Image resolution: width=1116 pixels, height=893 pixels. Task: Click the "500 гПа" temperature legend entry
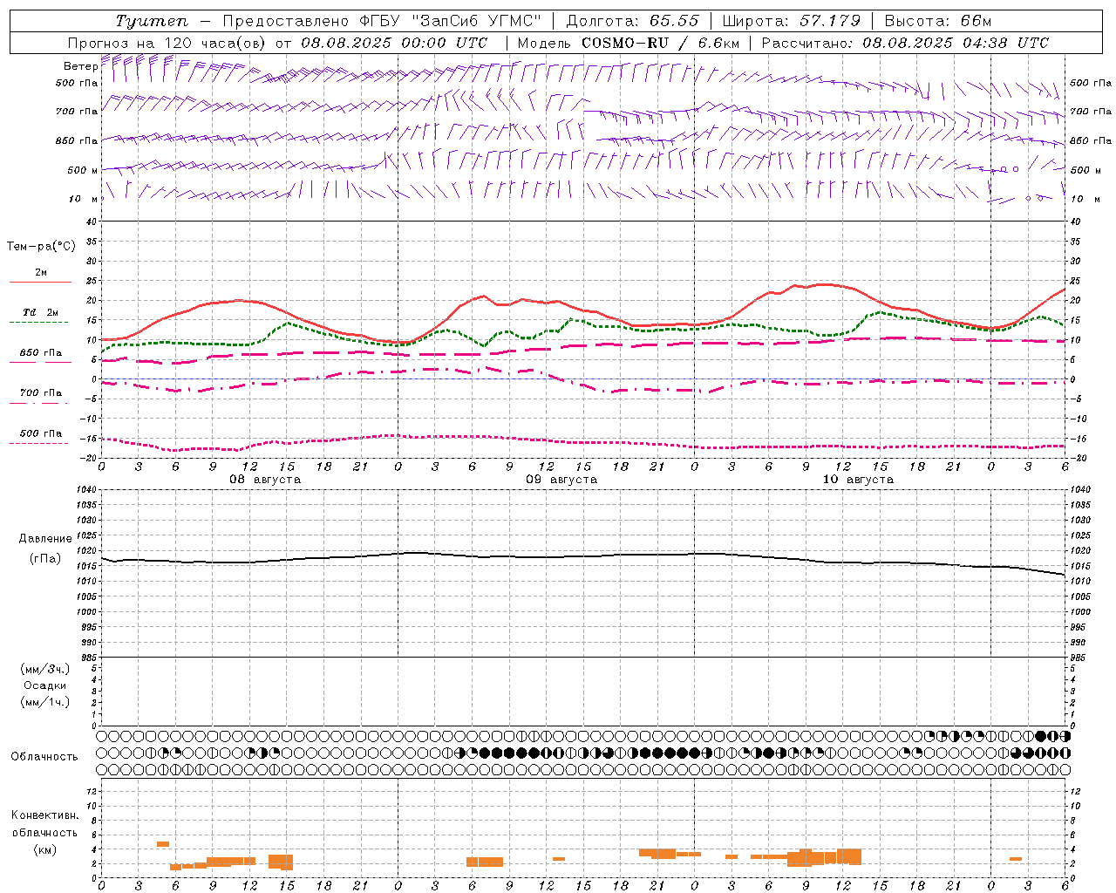[x=41, y=433]
